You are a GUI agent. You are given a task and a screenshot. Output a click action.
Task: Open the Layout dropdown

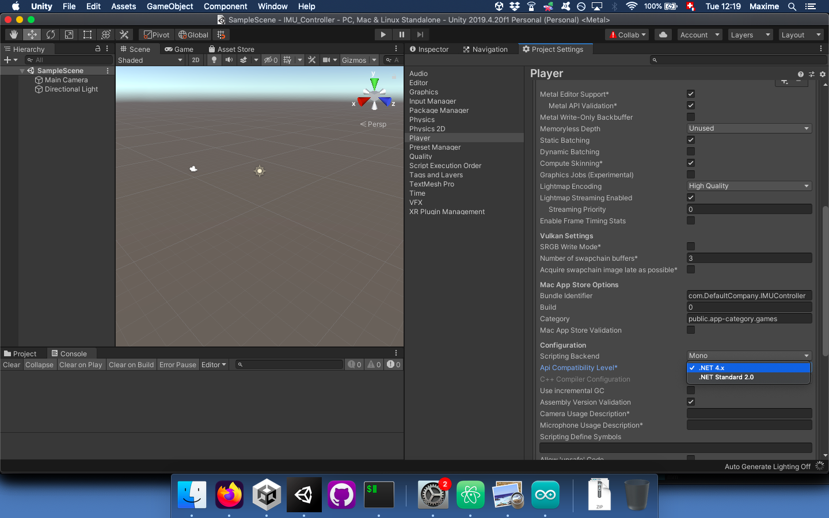(x=801, y=35)
